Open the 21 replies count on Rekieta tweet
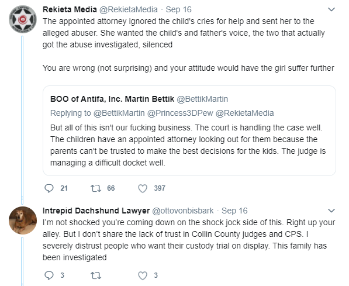This screenshot has width=349, height=286. 64,188
